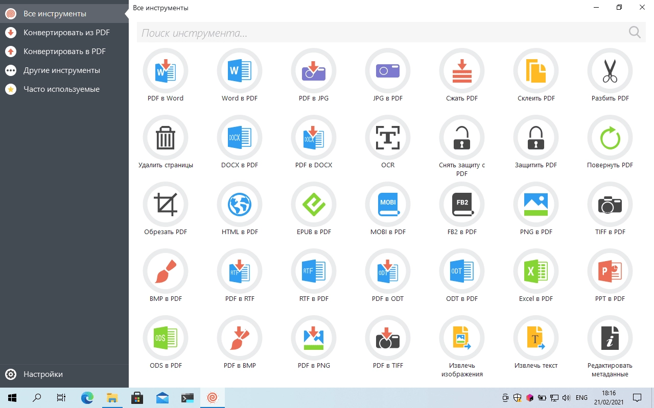
Task: Select ODS в PDF tool
Action: pyautogui.click(x=166, y=338)
